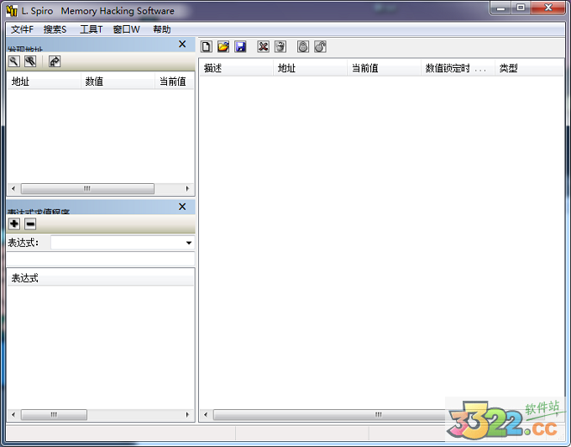This screenshot has height=447, width=571.
Task: Click the open folder icon
Action: 223,47
